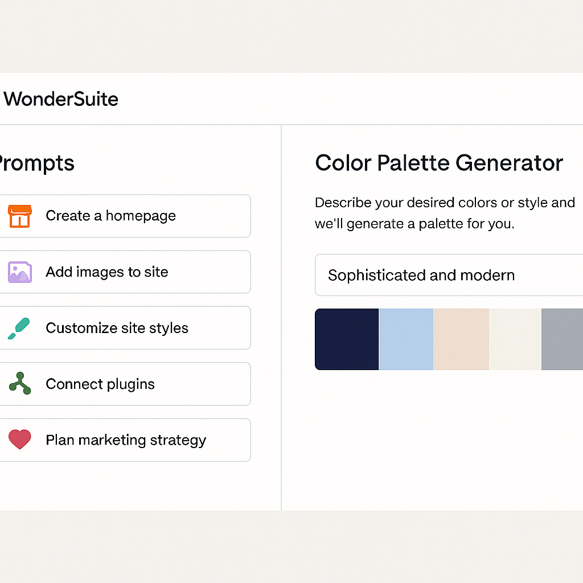Viewport: 583px width, 583px height.
Task: Click the red heart marketing icon
Action: tap(20, 440)
